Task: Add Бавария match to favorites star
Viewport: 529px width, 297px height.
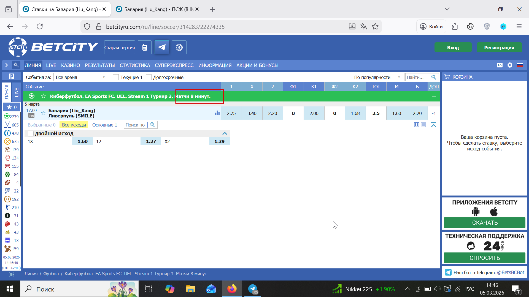Action: point(43,113)
